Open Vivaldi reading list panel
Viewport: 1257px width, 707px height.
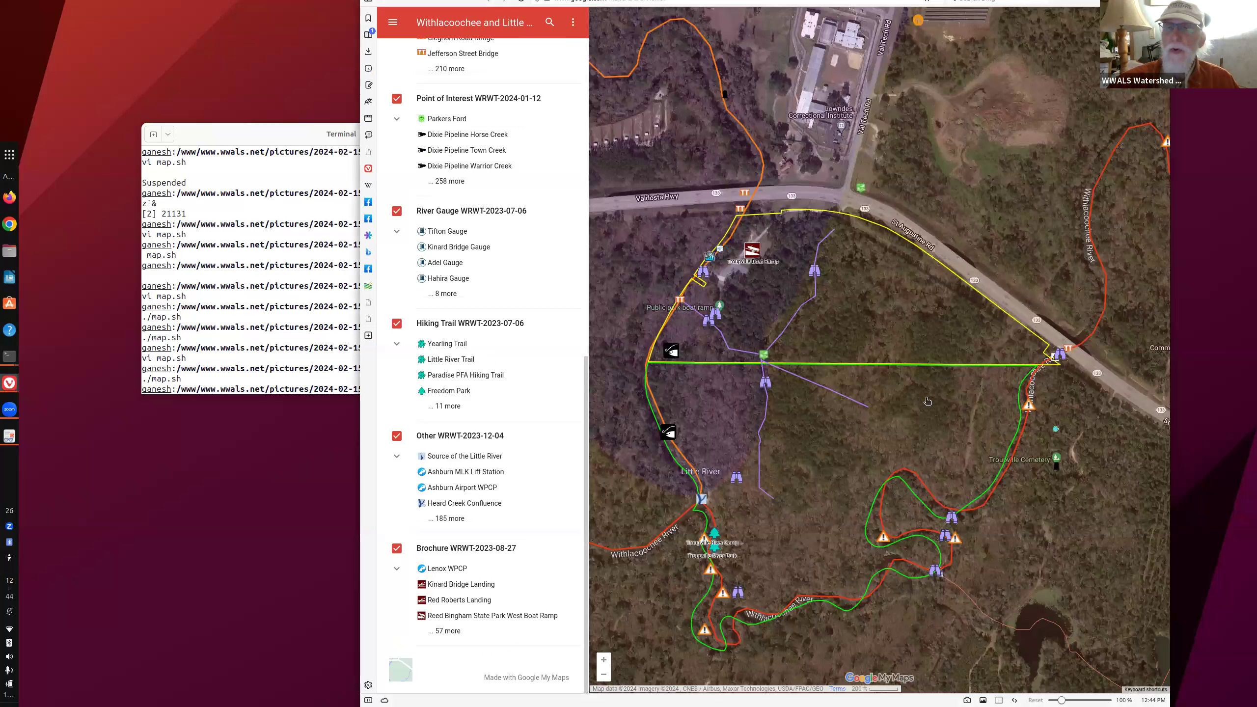[x=368, y=34]
